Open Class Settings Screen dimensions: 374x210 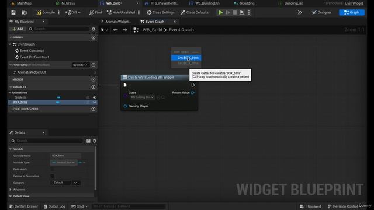161,12
